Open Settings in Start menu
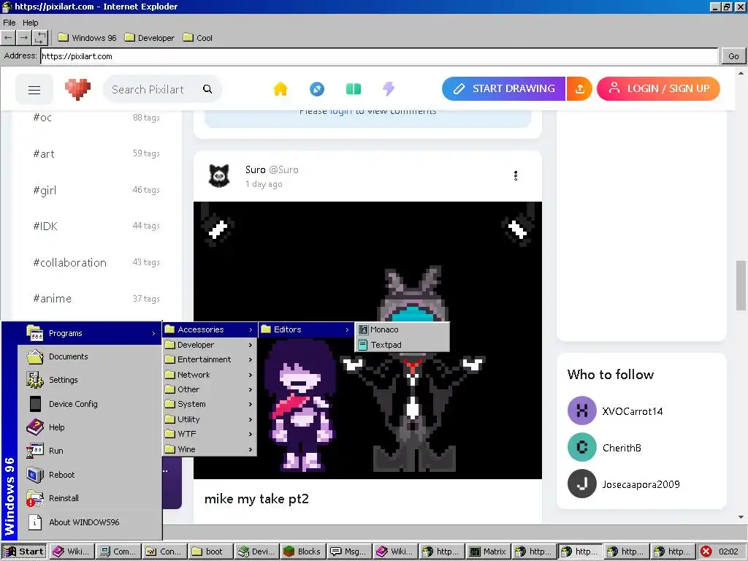 point(90,380)
